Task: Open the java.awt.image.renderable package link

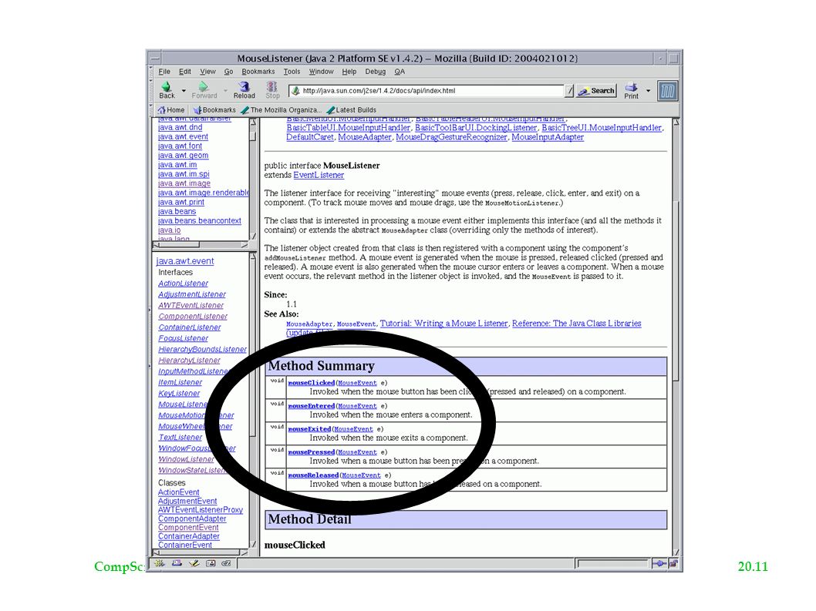Action: (204, 193)
